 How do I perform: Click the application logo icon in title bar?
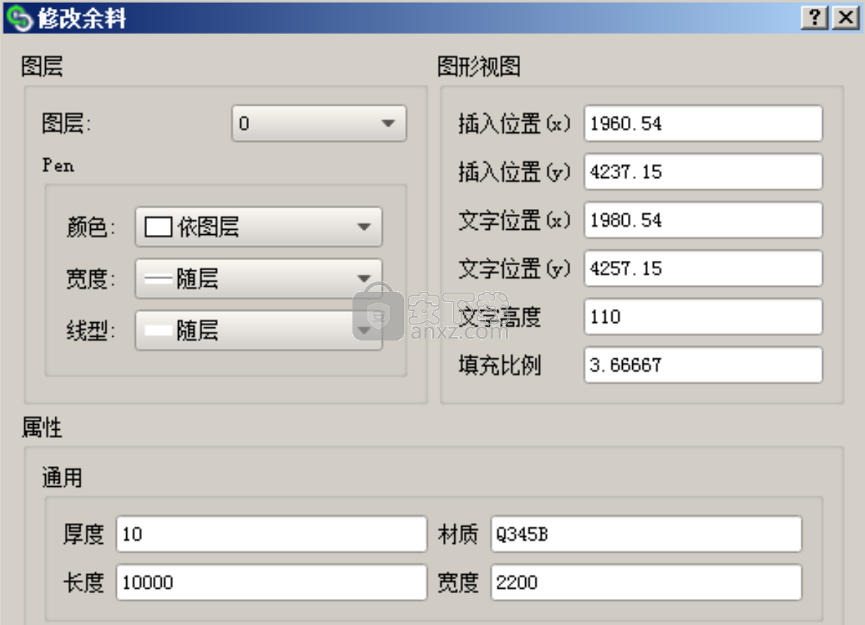[x=20, y=18]
